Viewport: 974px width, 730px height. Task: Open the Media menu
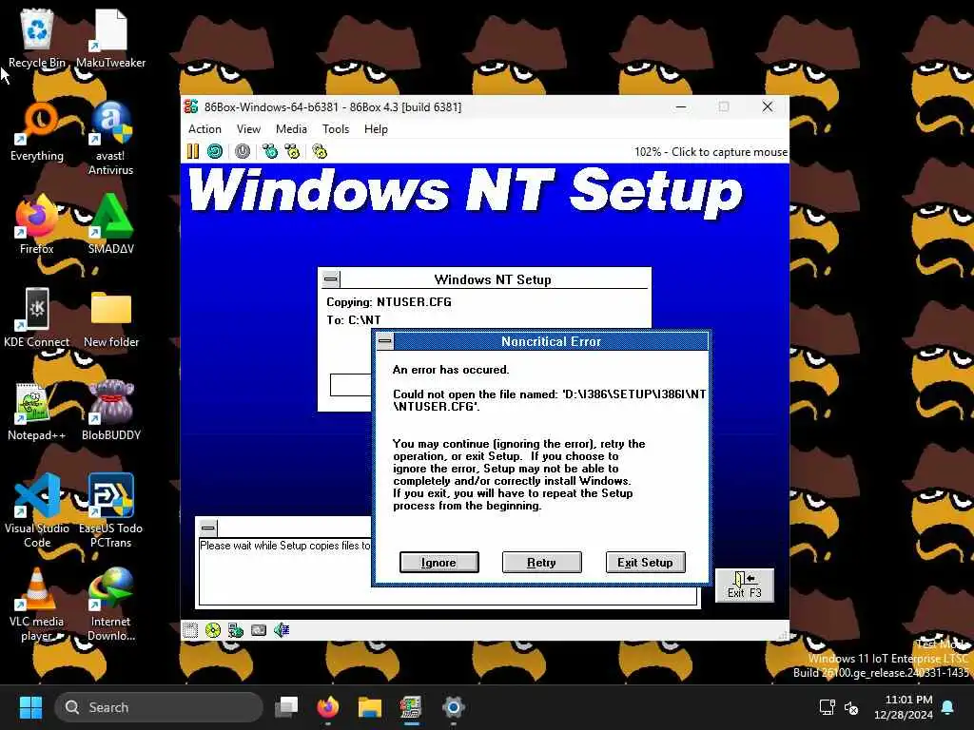[x=291, y=129]
